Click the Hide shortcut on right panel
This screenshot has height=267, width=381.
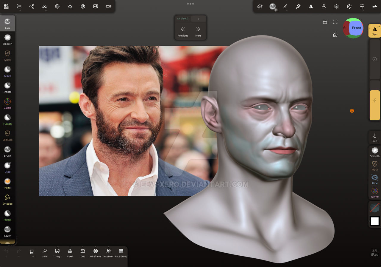point(375,179)
